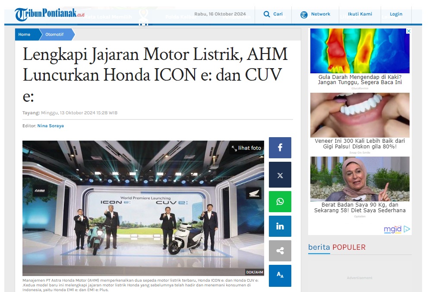Click publish time Minggu, 13 Oktober 2024 15:28 WIB
This screenshot has width=429, height=292.
click(79, 113)
